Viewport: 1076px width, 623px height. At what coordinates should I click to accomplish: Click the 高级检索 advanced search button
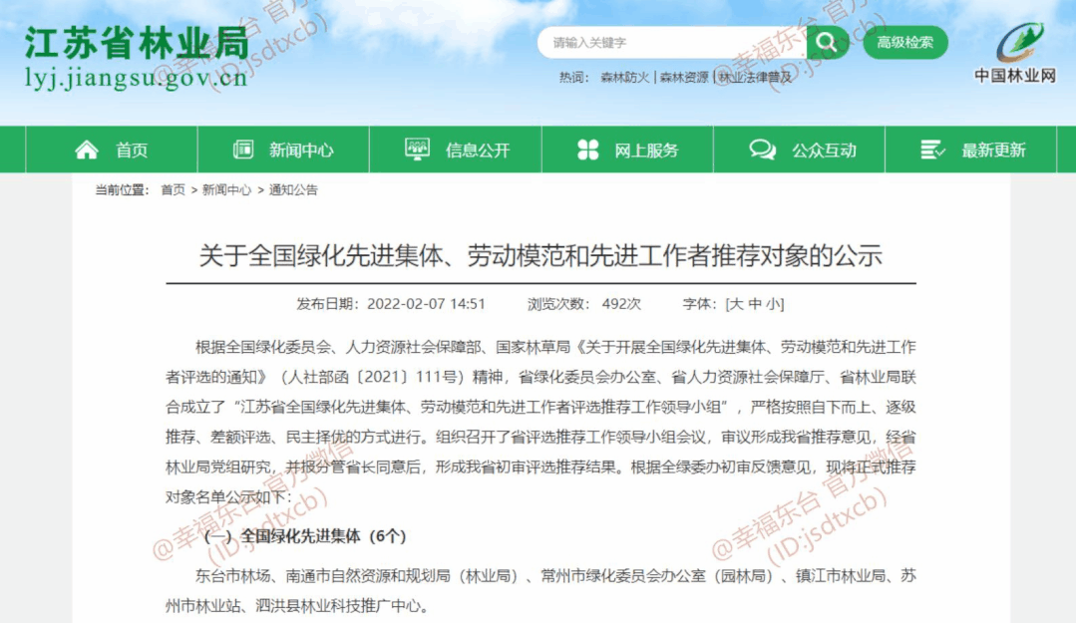[x=903, y=43]
